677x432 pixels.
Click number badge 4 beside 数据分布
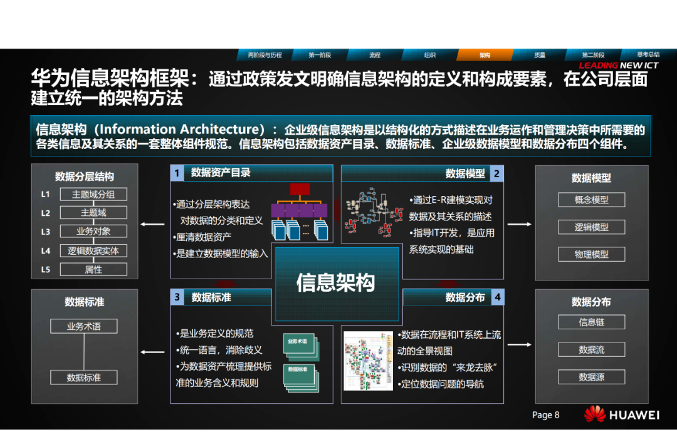(497, 297)
